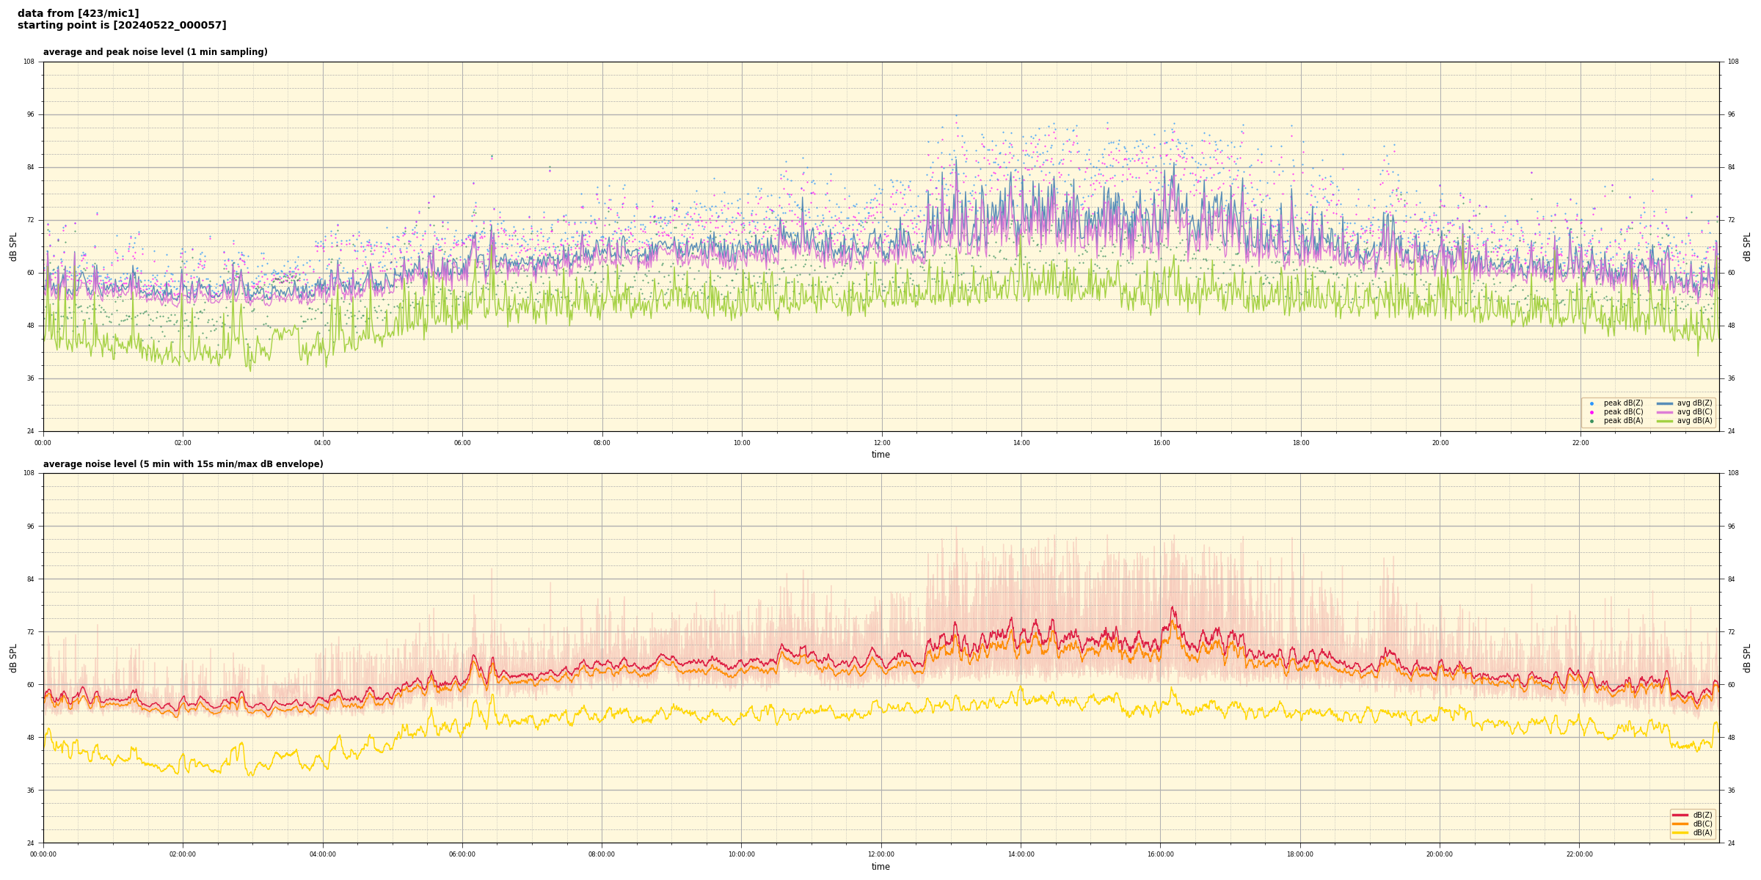
Task: Select the avg dB(C) pink legend line
Action: [x=1665, y=412]
